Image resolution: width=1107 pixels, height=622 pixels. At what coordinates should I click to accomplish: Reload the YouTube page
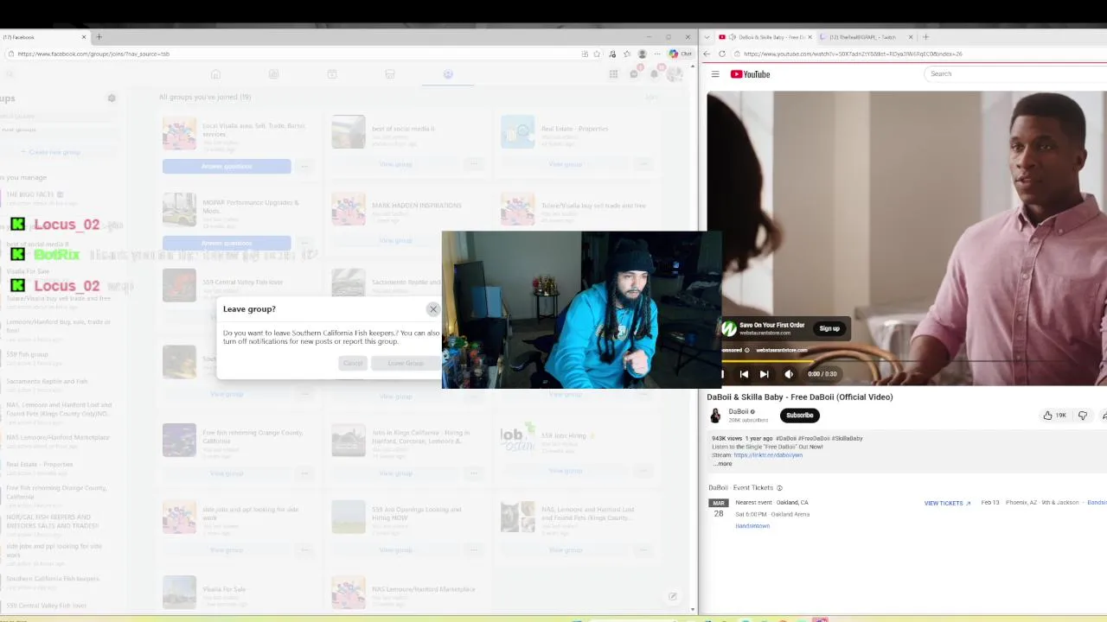[x=722, y=54]
